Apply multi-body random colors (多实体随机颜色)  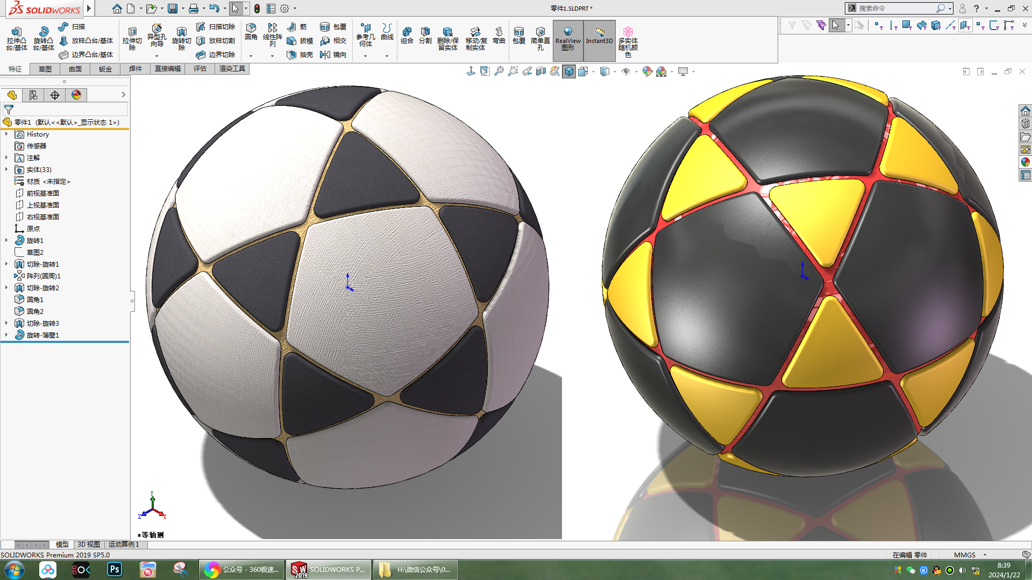(x=628, y=41)
